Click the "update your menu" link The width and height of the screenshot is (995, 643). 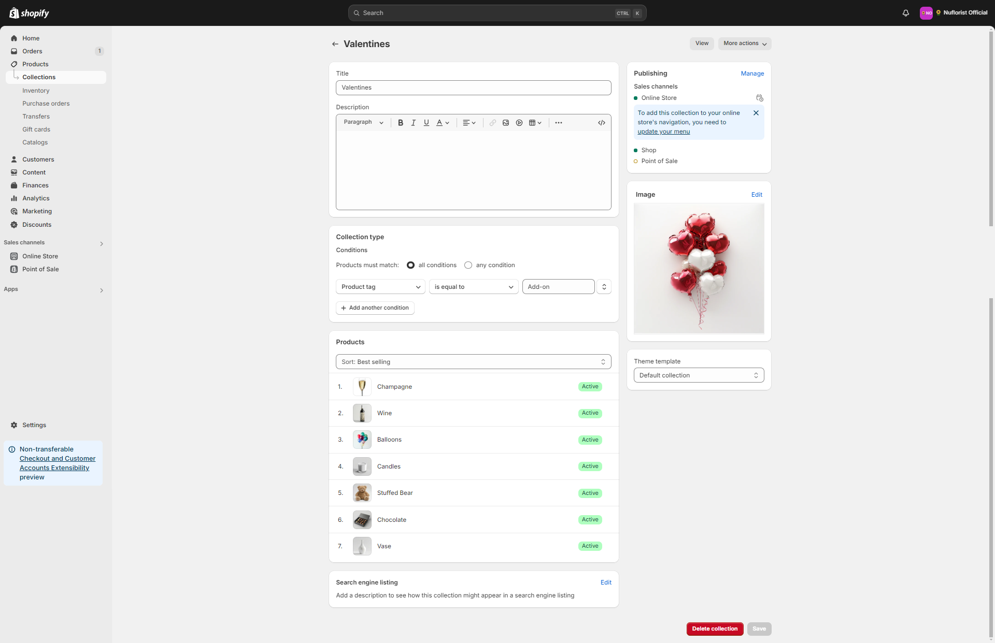663,131
